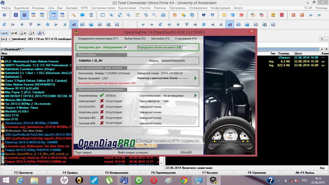Select Wolfenstein The New Order folder
Screen dimensions: 329x185
pos(24,131)
